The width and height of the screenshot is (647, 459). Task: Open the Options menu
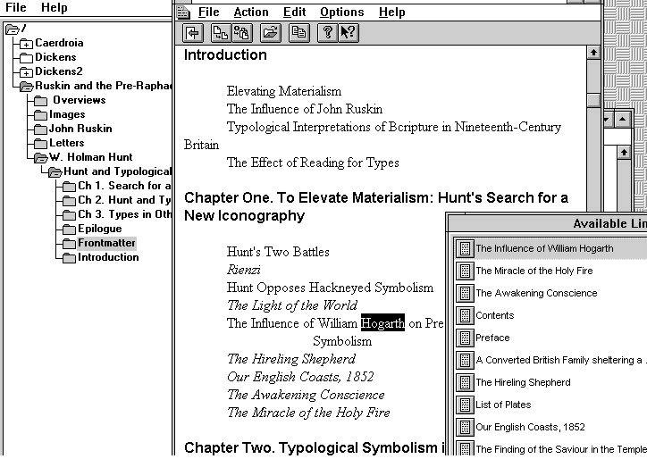point(342,13)
